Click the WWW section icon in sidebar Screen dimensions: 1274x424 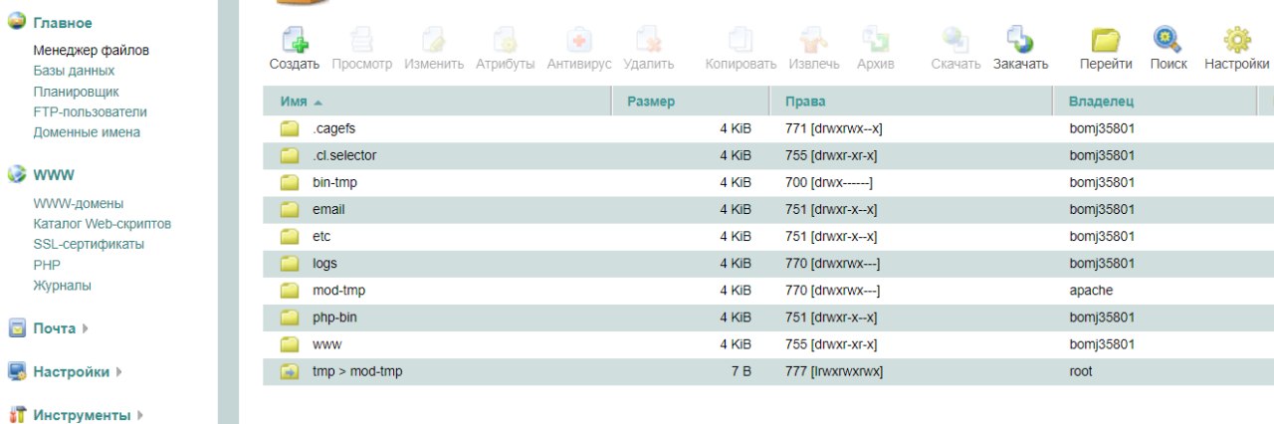pyautogui.click(x=16, y=174)
